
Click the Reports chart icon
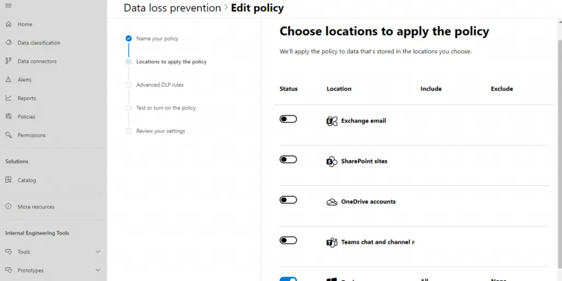click(8, 98)
